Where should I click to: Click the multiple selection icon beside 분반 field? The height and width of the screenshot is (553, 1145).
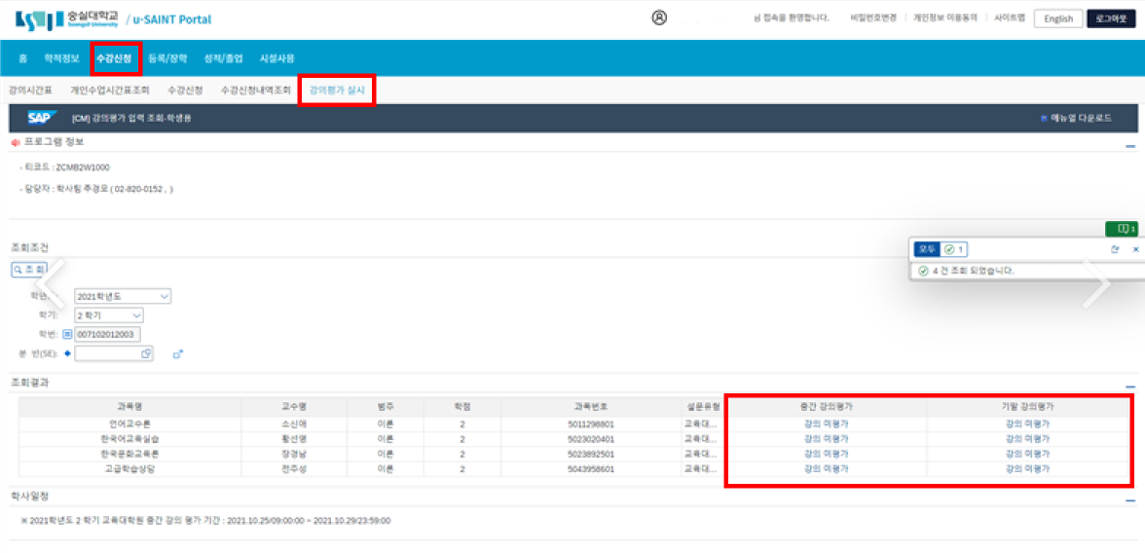coord(178,353)
